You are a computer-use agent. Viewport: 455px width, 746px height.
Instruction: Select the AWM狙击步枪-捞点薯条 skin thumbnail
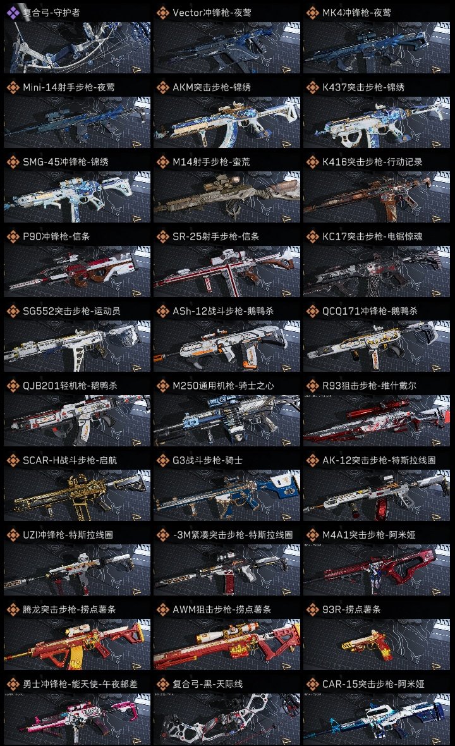pyautogui.click(x=227, y=645)
